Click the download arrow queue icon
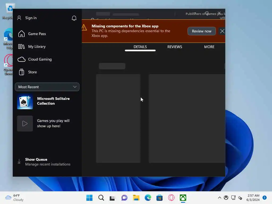Image resolution: width=272 pixels, height=204 pixels. (x=19, y=161)
